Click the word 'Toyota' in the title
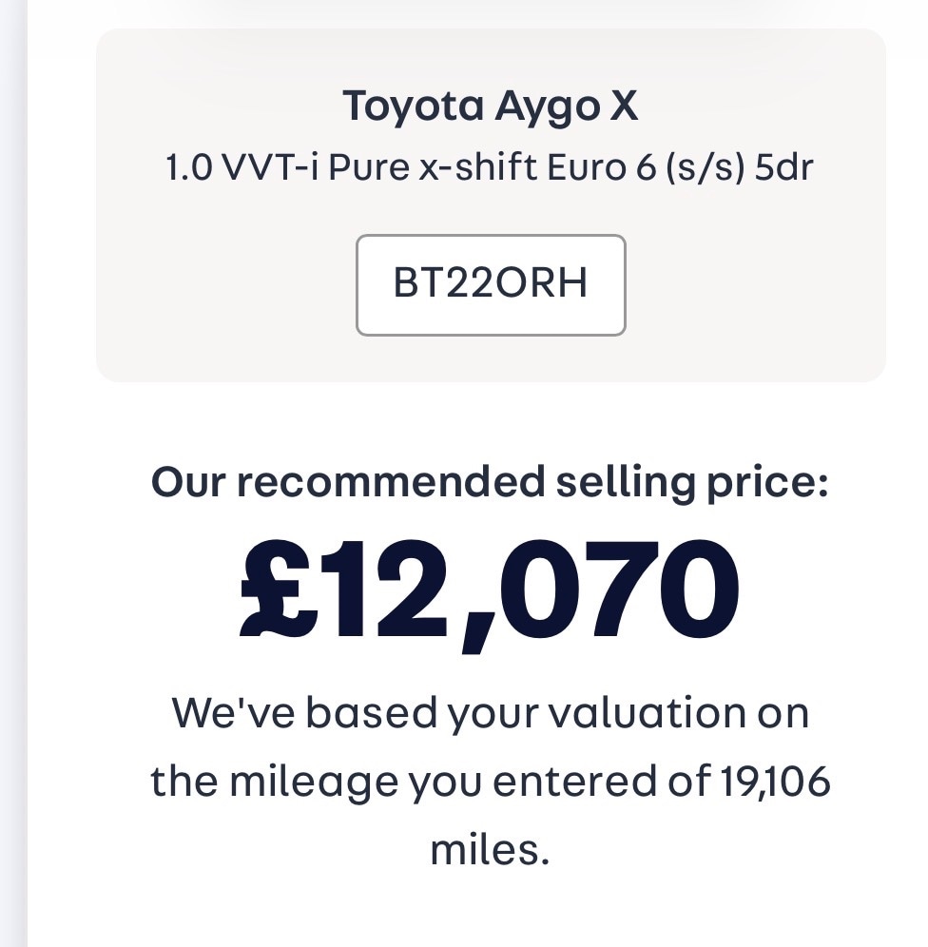 click(413, 106)
